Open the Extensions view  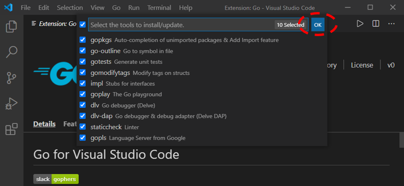coord(11,129)
